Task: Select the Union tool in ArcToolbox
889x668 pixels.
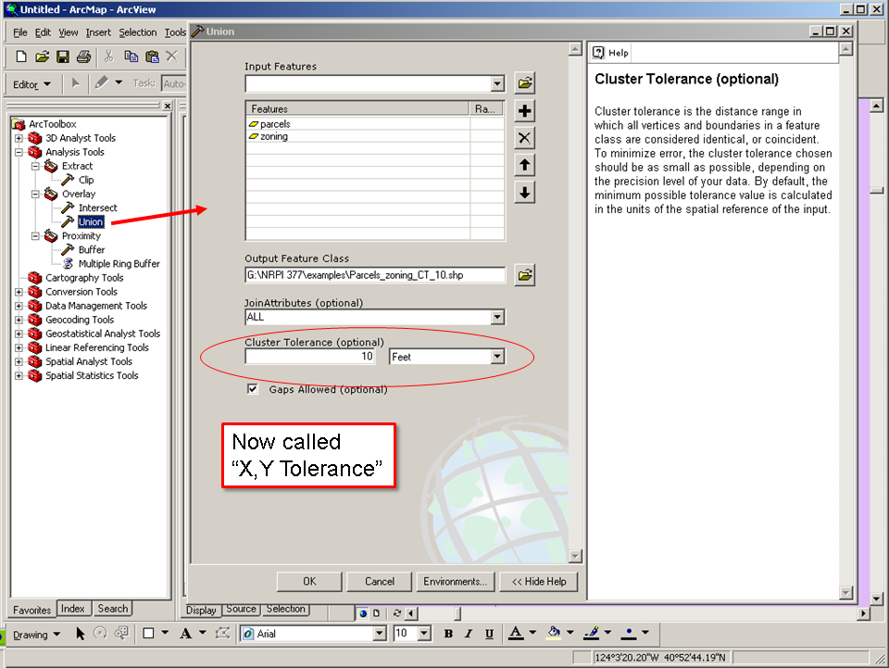Action: click(91, 221)
